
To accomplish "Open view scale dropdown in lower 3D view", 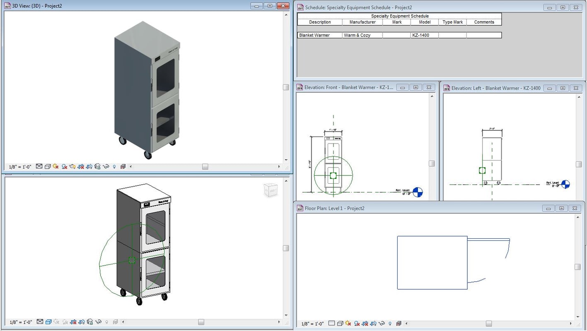I will coord(21,322).
